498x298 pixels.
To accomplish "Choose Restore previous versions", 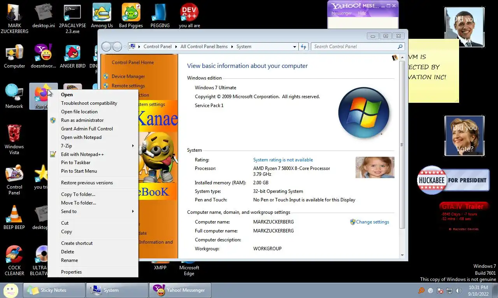I will point(93,183).
